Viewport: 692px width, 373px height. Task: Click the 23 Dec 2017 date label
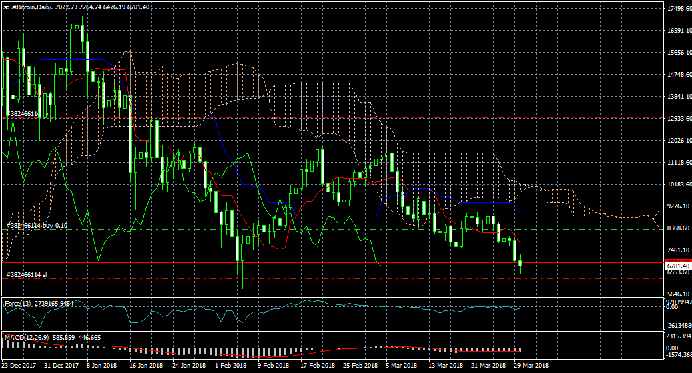tap(19, 366)
